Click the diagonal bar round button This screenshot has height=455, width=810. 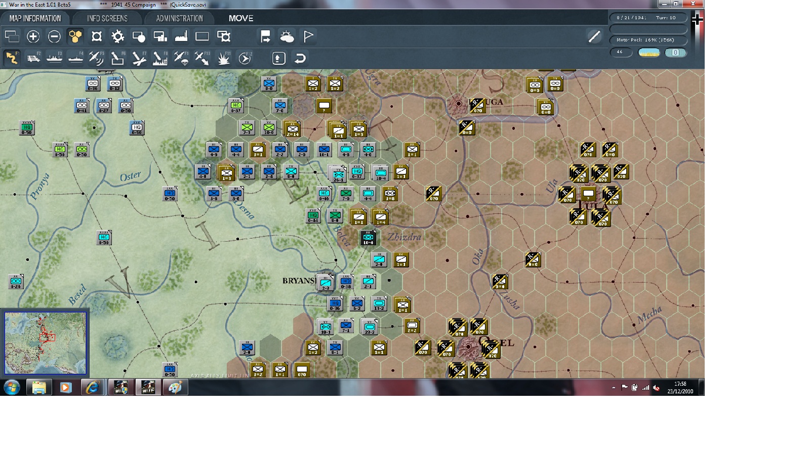[594, 36]
